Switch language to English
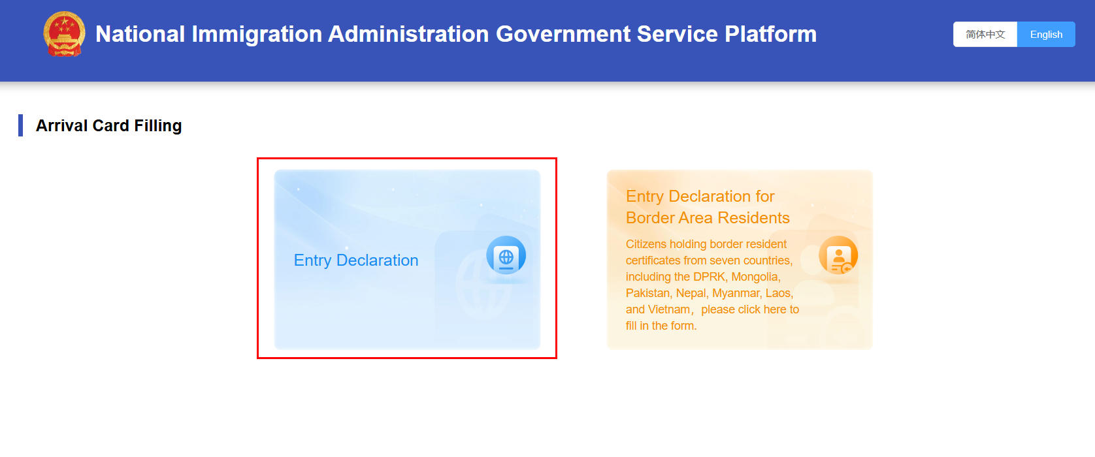The image size is (1095, 457). pyautogui.click(x=1046, y=35)
